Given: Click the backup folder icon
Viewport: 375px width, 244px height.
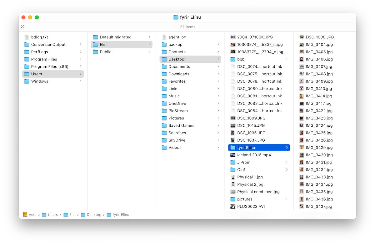Looking at the screenshot, I should coord(164,44).
